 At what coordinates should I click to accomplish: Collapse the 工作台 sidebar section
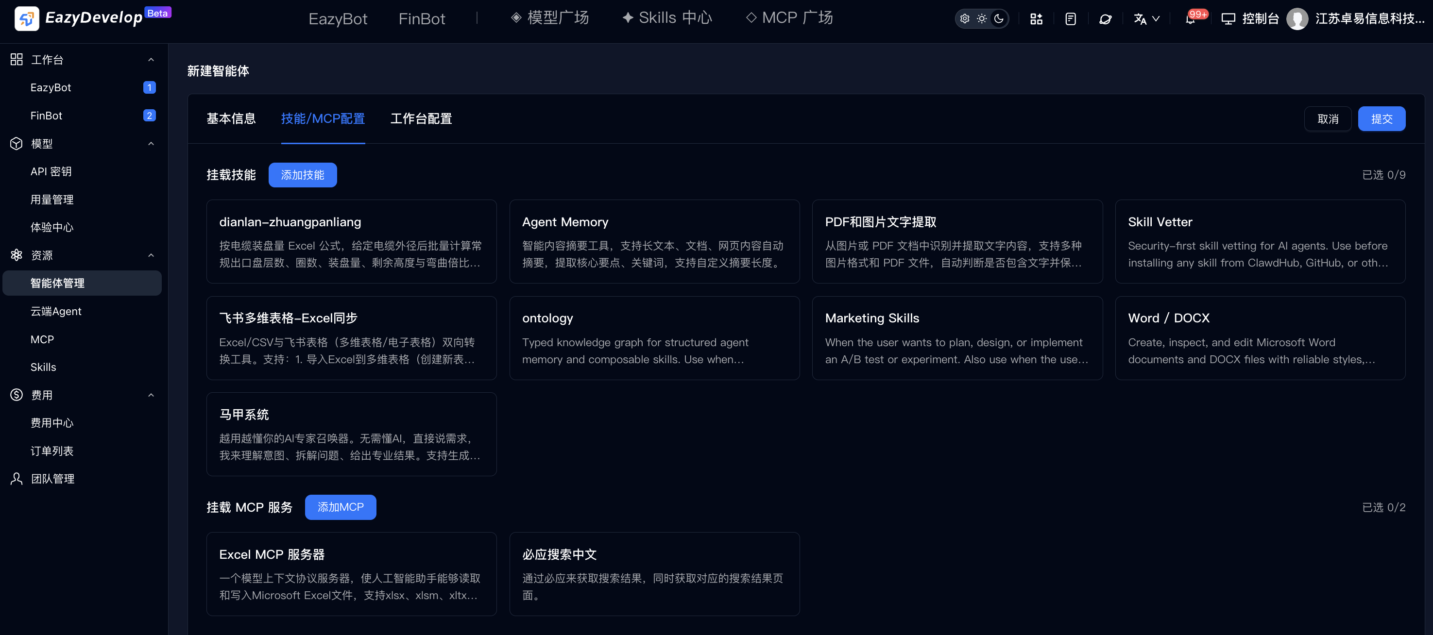[151, 60]
